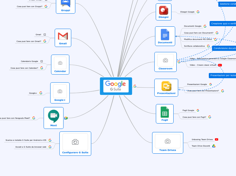Open external link icon next to Gmail
The image size is (236, 176).
click(45, 35)
